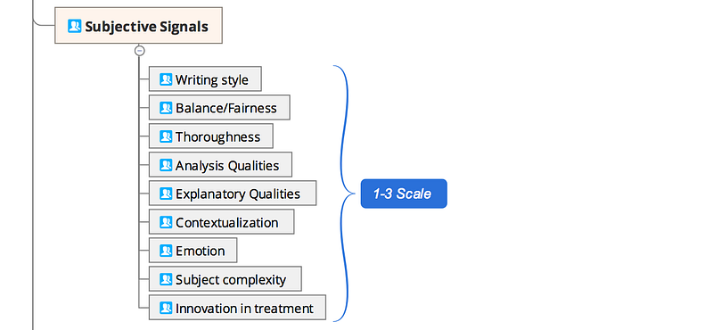Select the Balance/Fairness node text

pyautogui.click(x=226, y=108)
